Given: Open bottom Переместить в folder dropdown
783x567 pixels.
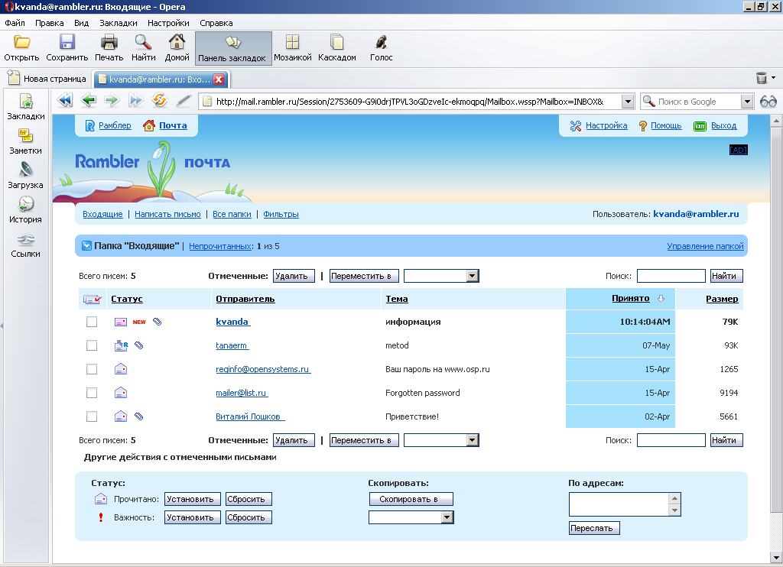Looking at the screenshot, I should tap(473, 440).
